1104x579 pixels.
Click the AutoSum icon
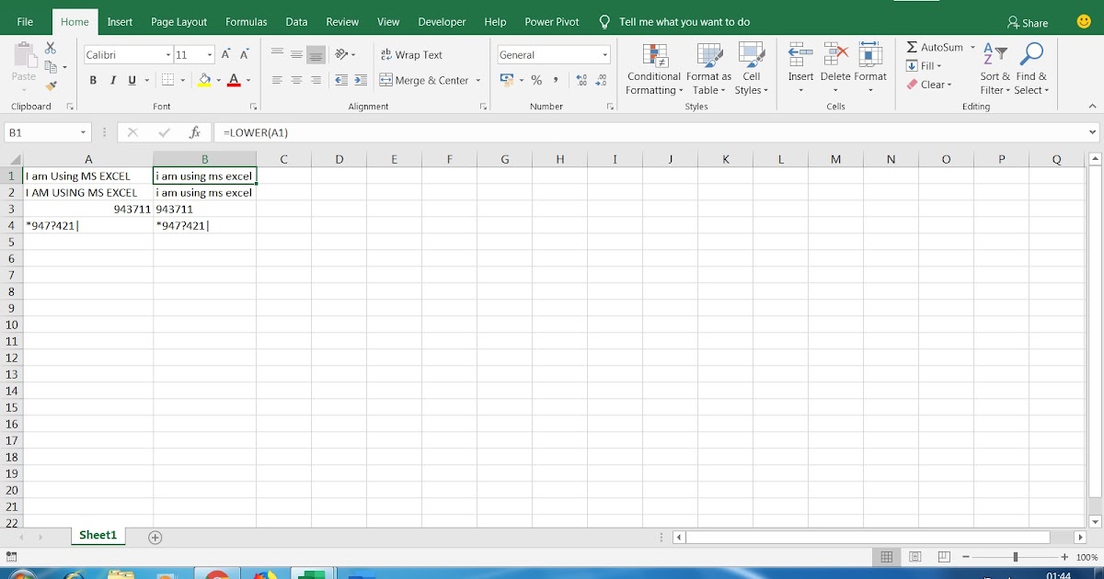click(x=913, y=46)
